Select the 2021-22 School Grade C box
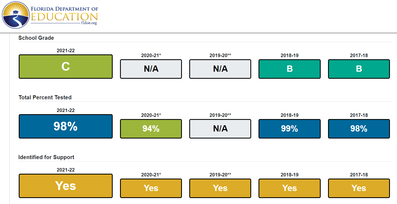 (x=66, y=67)
